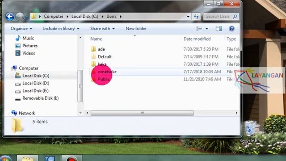
Task: Click the Videos filmstrip icon
Action: [18, 53]
